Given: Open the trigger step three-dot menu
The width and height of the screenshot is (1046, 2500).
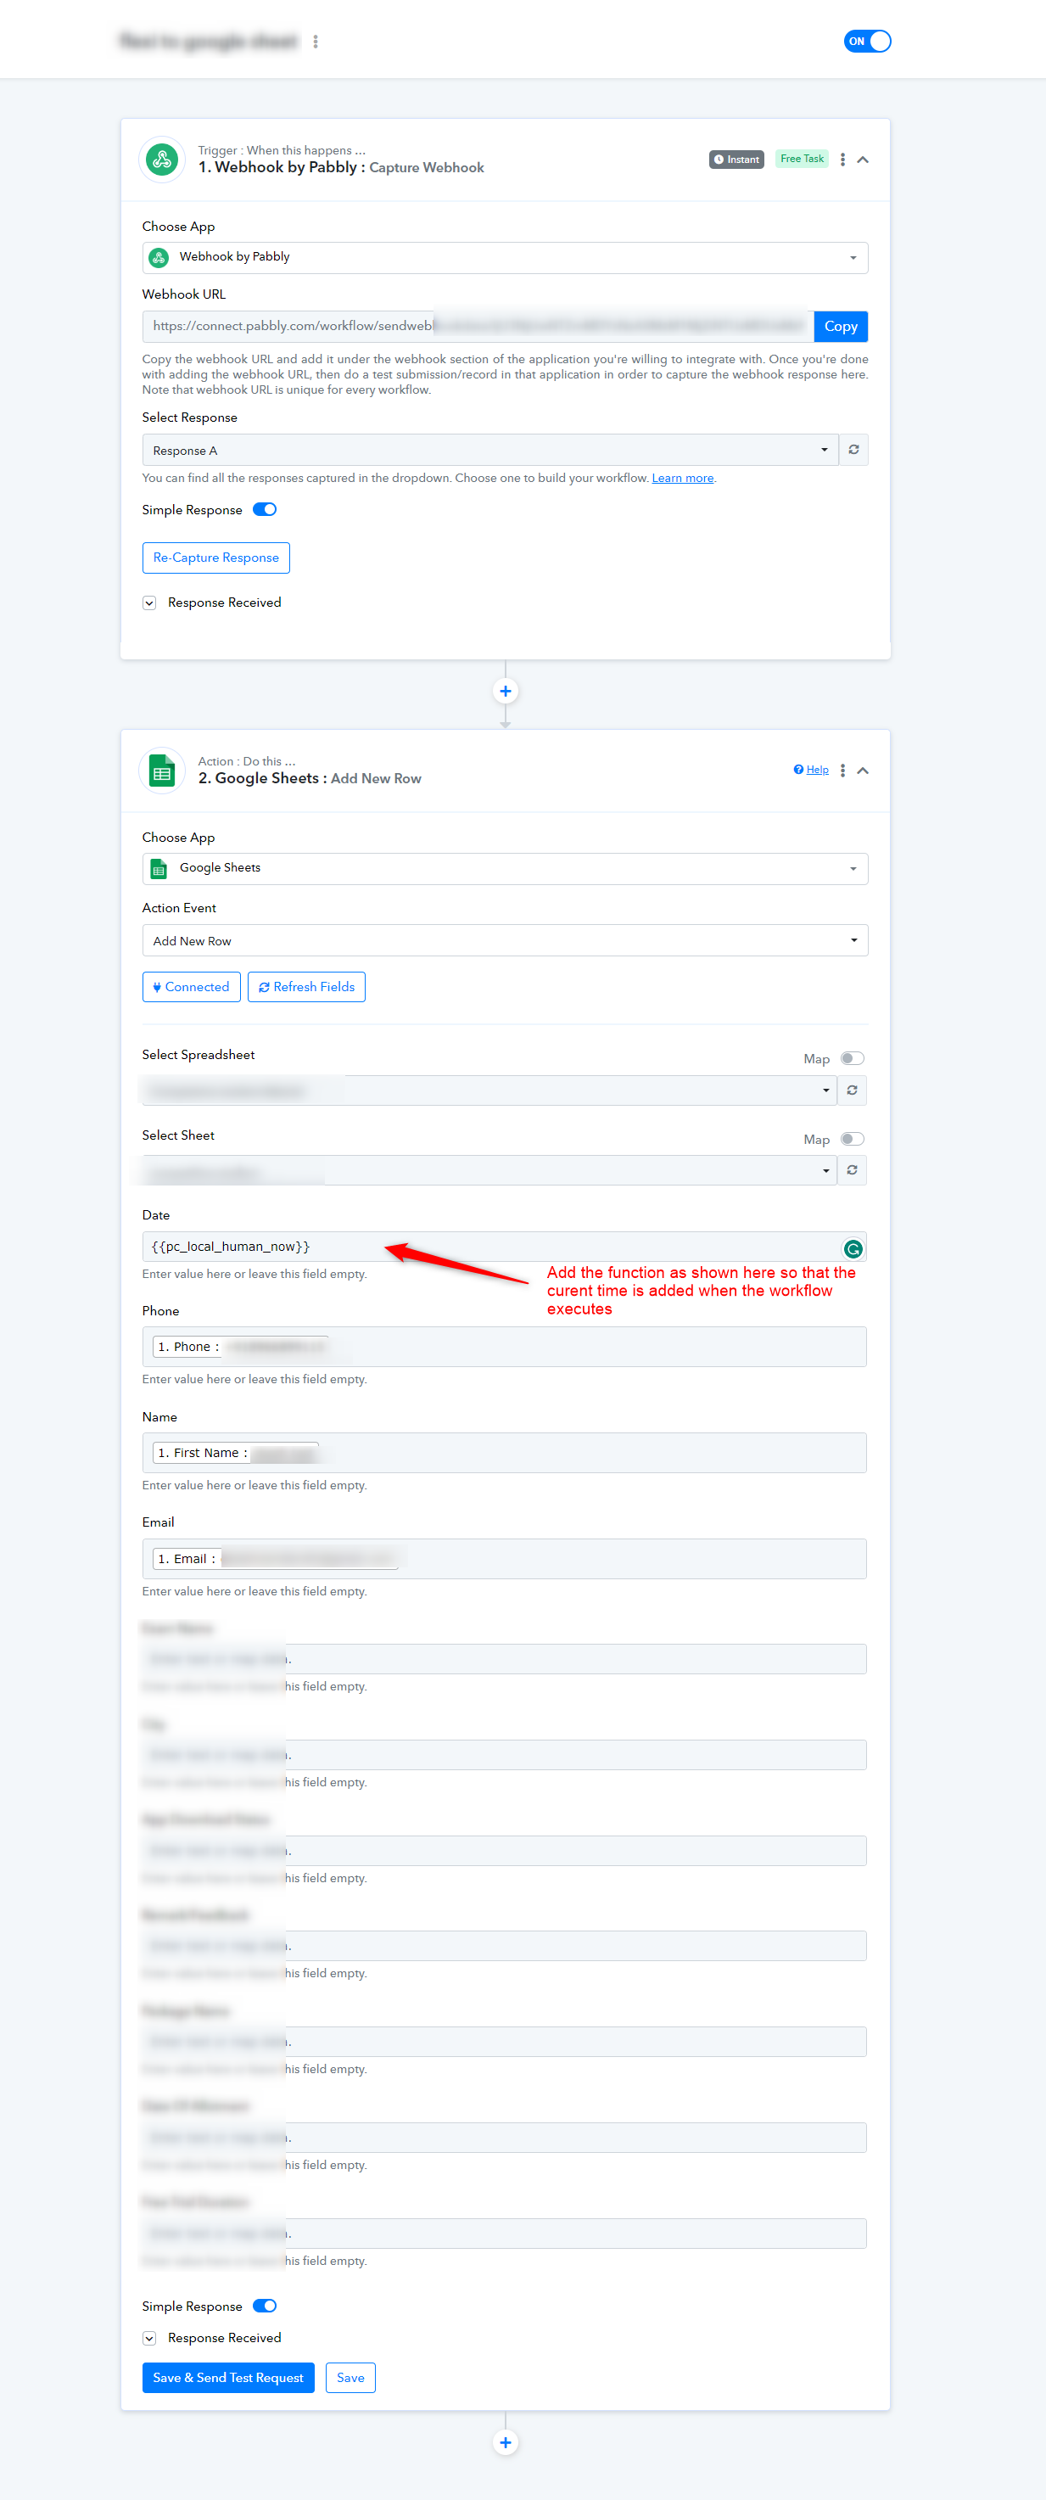Looking at the screenshot, I should 842,160.
